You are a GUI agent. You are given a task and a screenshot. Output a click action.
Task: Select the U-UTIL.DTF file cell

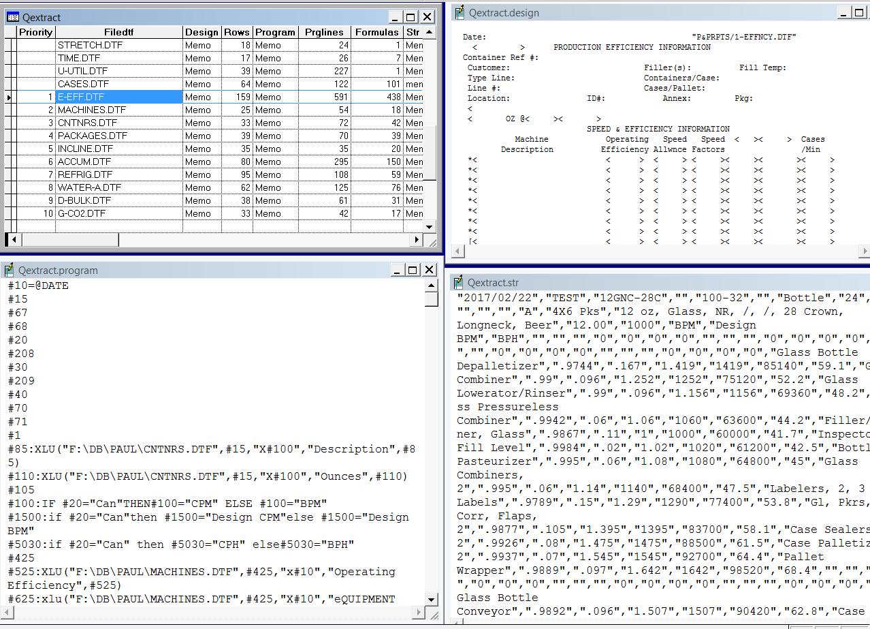119,72
